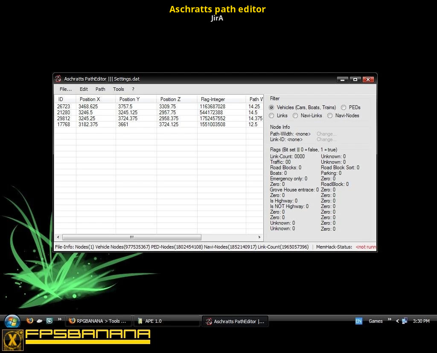
Task: Expand the Games toolbar chevron
Action: (389, 320)
